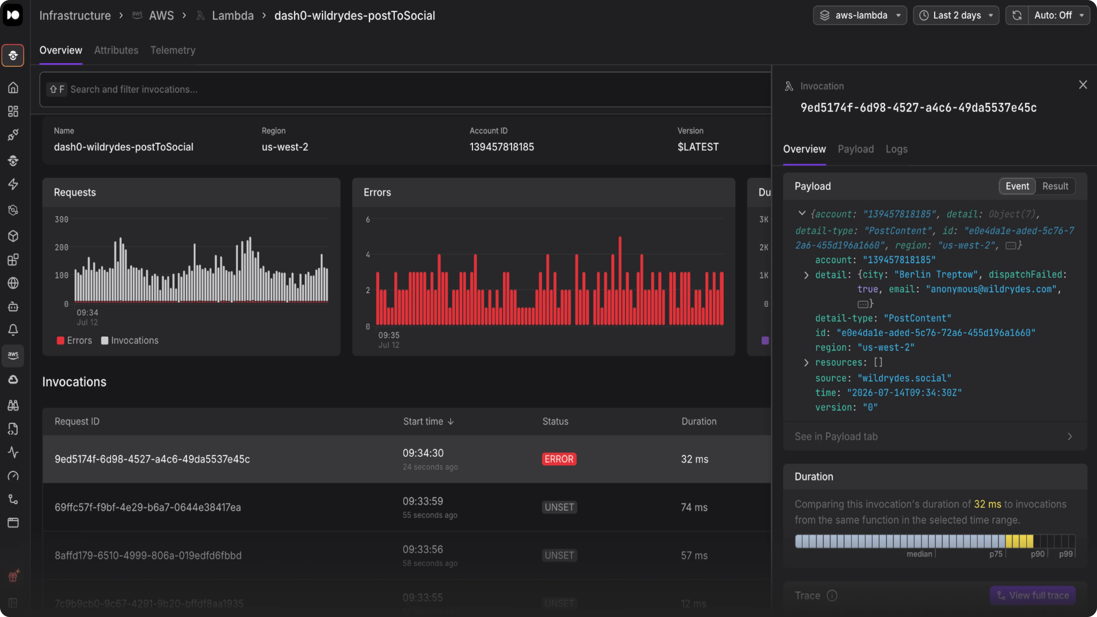Click the refresh icon in top bar

(1017, 15)
